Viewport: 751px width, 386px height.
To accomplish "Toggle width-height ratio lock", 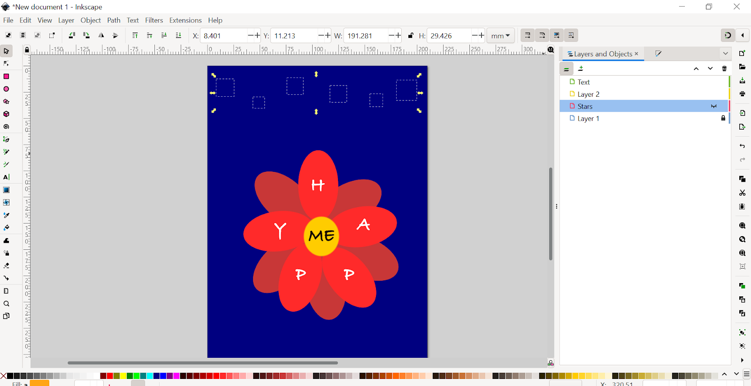I will (411, 36).
